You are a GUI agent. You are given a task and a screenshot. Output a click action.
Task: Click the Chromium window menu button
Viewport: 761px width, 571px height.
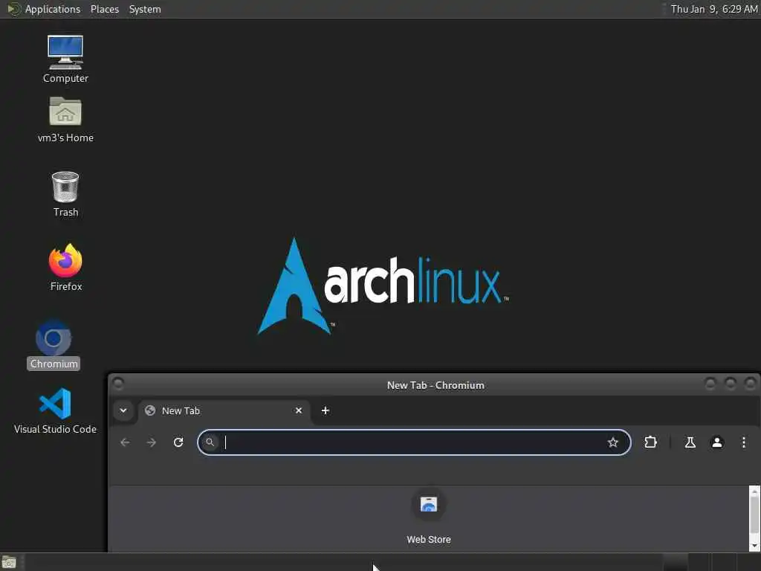(x=118, y=384)
